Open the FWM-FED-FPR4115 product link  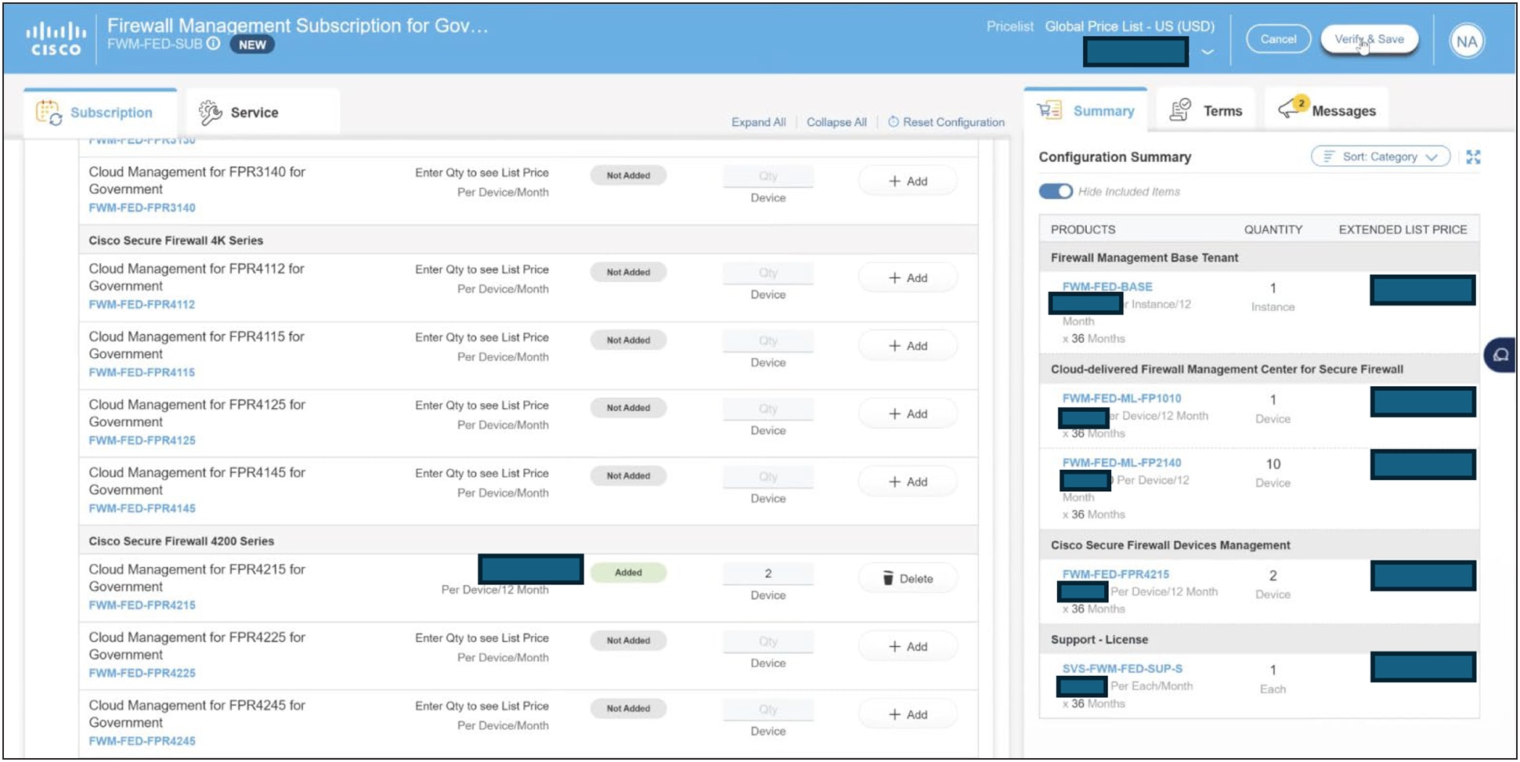[x=142, y=374]
